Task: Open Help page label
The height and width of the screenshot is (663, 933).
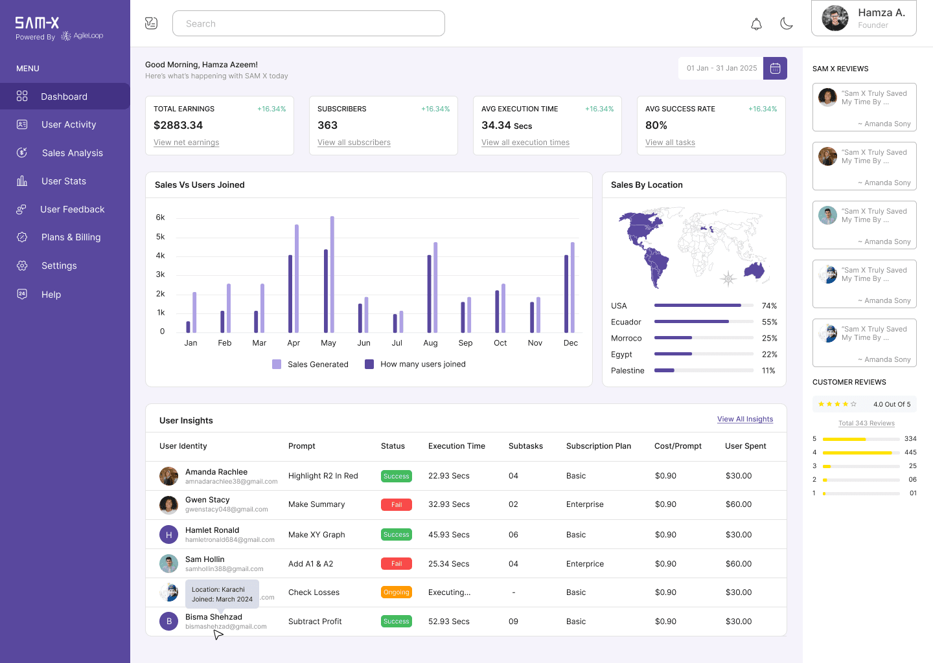Action: point(51,295)
